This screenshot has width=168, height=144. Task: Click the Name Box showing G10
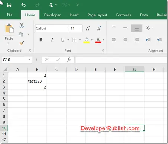click(14, 60)
